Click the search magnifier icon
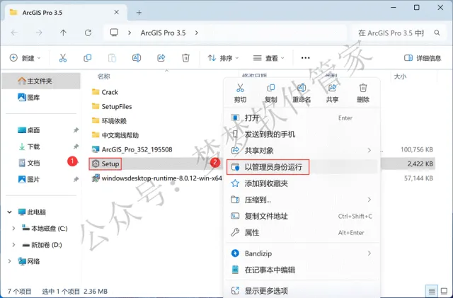 (437, 33)
